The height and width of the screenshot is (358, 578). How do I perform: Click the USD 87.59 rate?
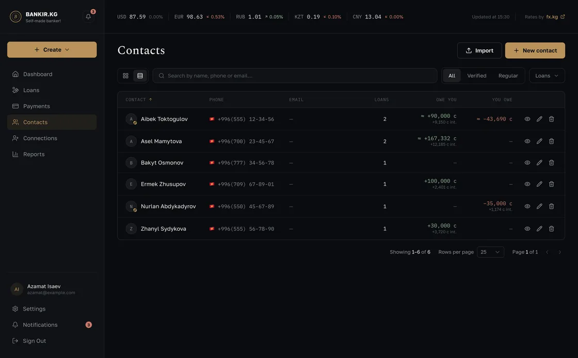pos(140,16)
